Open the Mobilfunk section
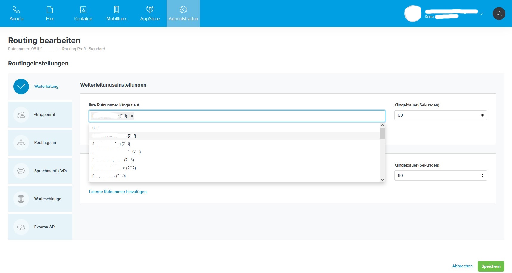Screen dimensions: 512x273 click(x=117, y=13)
